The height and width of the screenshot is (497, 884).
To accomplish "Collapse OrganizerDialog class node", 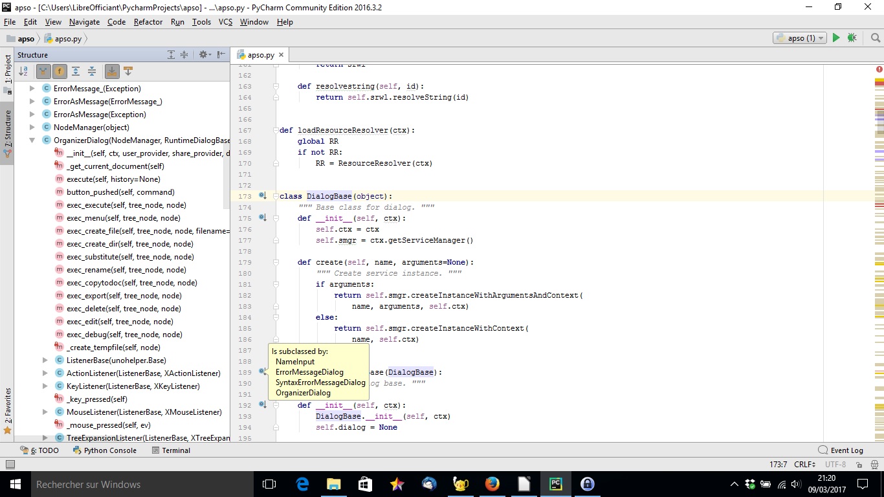I will pos(32,140).
